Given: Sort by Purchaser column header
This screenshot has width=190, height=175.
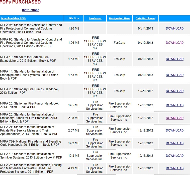Looking at the screenshot, I should point(95,18).
